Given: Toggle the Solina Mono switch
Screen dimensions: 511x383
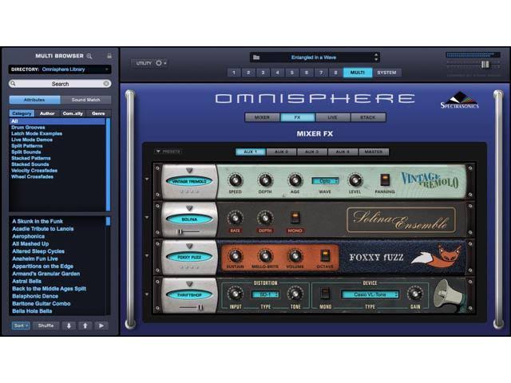Looking at the screenshot, I should point(295,218).
